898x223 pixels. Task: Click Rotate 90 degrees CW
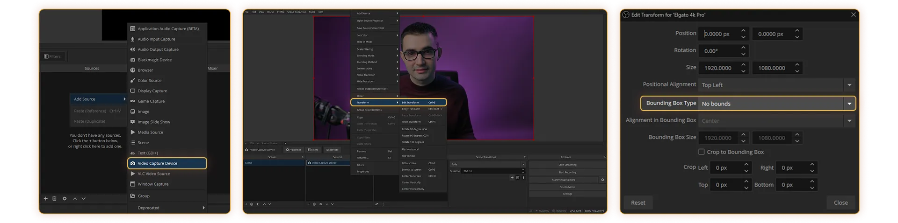click(x=423, y=129)
